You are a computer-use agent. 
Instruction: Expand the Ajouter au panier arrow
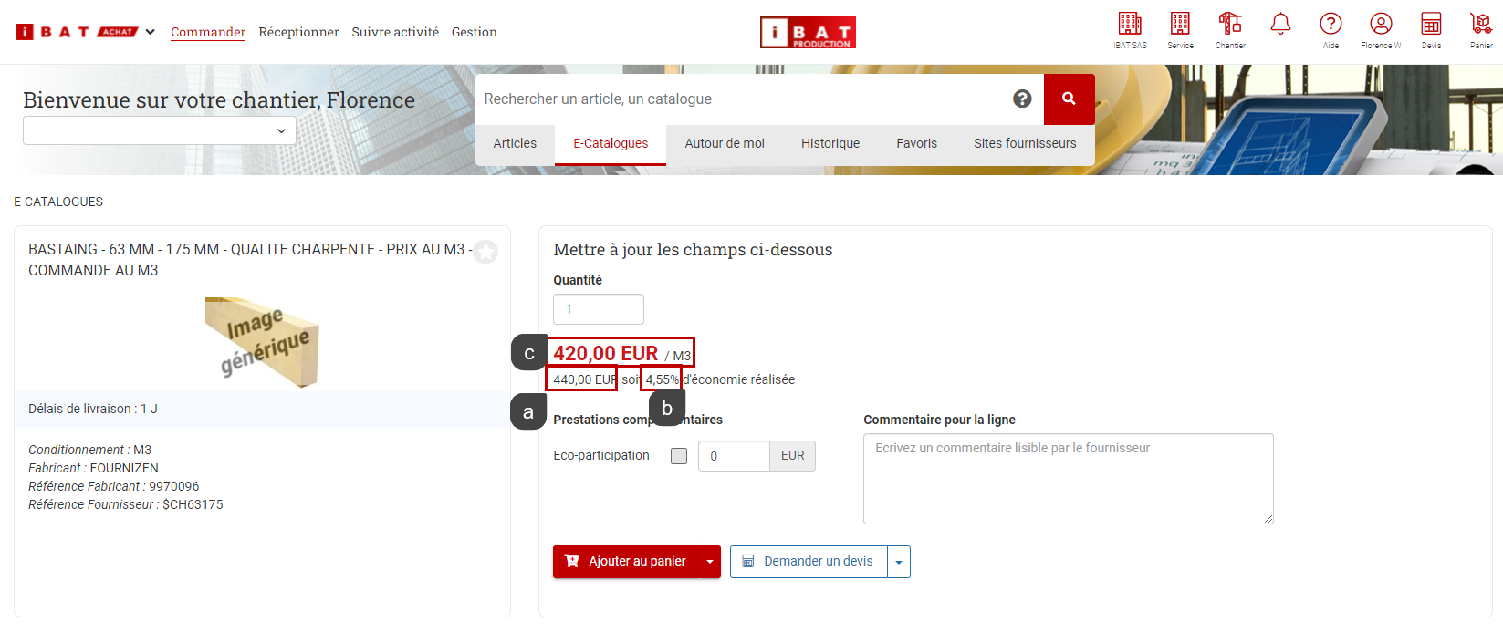(710, 562)
